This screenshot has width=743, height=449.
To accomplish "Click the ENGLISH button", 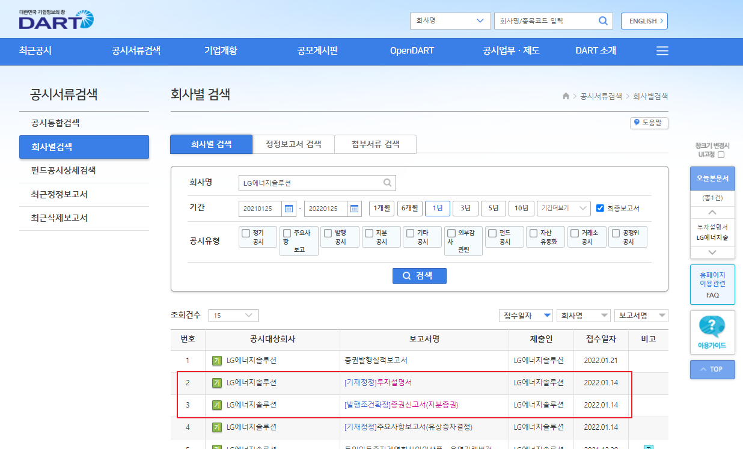I will coord(644,21).
